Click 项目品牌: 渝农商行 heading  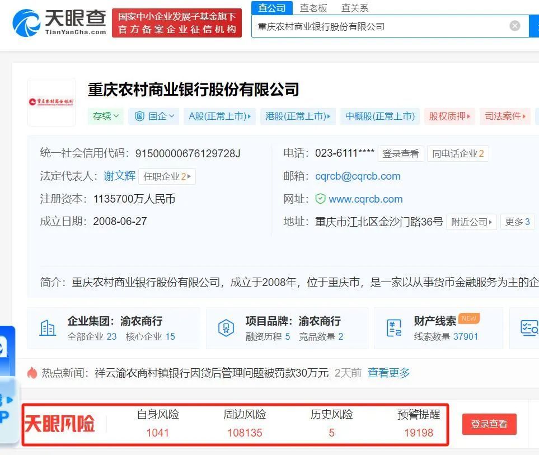[293, 321]
